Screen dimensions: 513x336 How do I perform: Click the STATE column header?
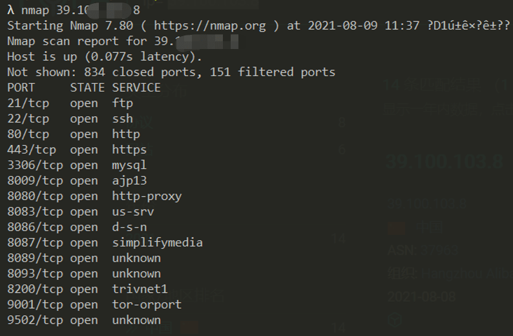click(x=87, y=88)
